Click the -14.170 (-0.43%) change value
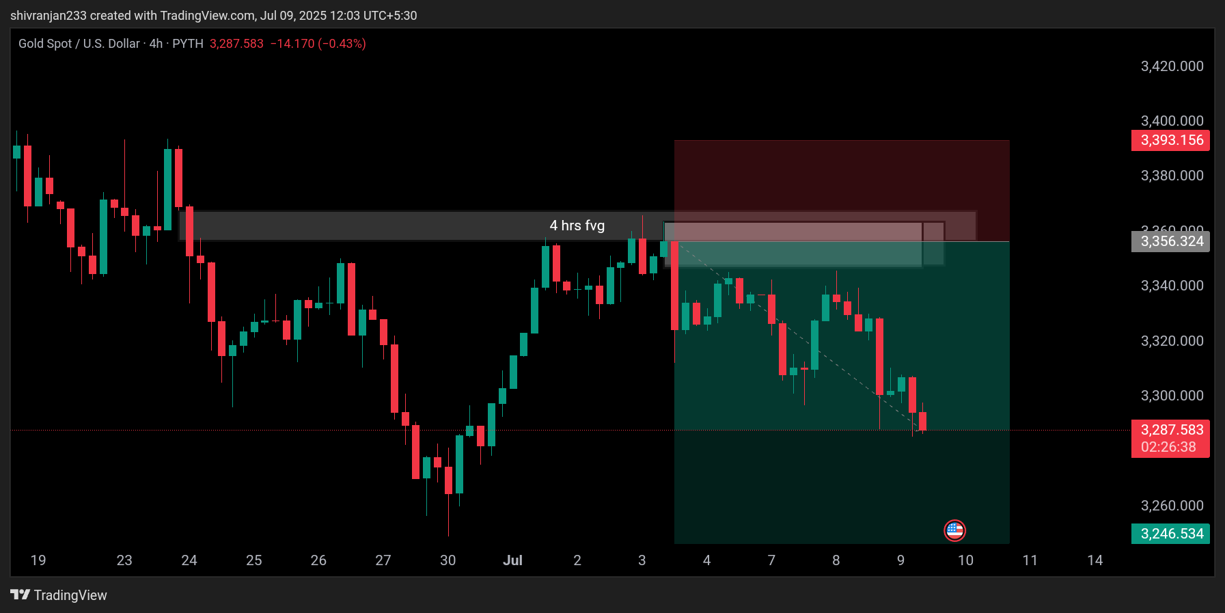Viewport: 1225px width, 613px height. (318, 44)
